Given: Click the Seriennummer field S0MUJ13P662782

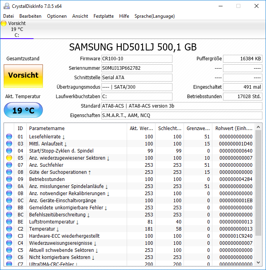Looking at the screenshot, I should pyautogui.click(x=137, y=68).
